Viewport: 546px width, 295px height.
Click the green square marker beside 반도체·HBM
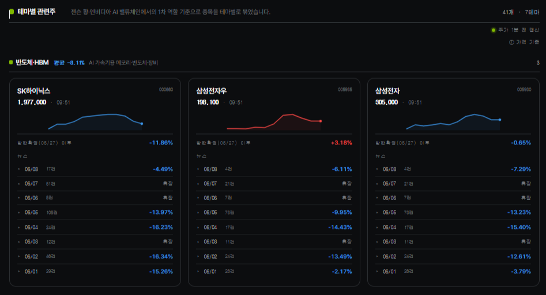point(11,62)
